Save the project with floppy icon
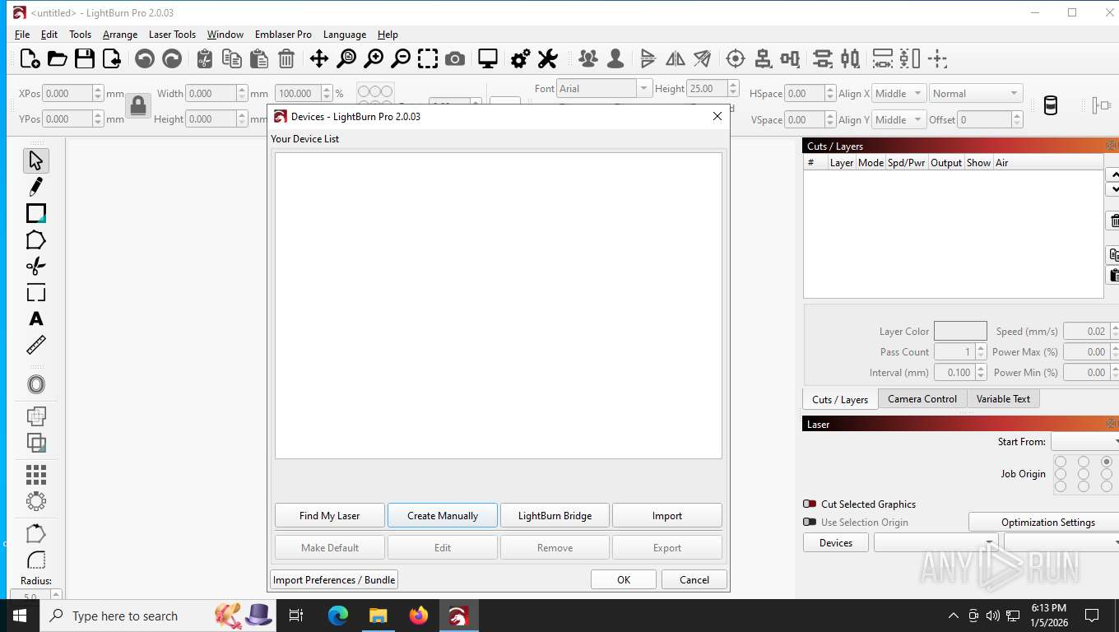This screenshot has height=632, width=1119. pos(84,58)
